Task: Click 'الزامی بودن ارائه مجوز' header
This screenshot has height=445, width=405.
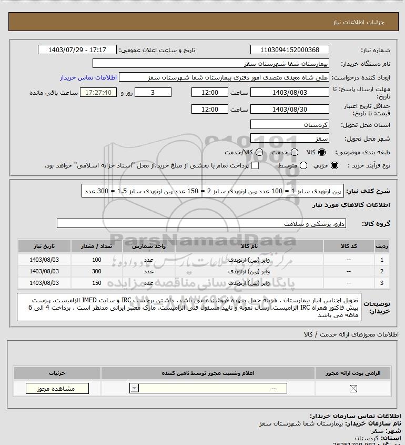Action: click(353, 373)
